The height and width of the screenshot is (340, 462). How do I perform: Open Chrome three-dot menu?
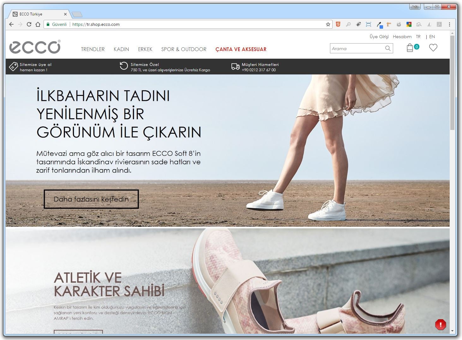tap(449, 24)
